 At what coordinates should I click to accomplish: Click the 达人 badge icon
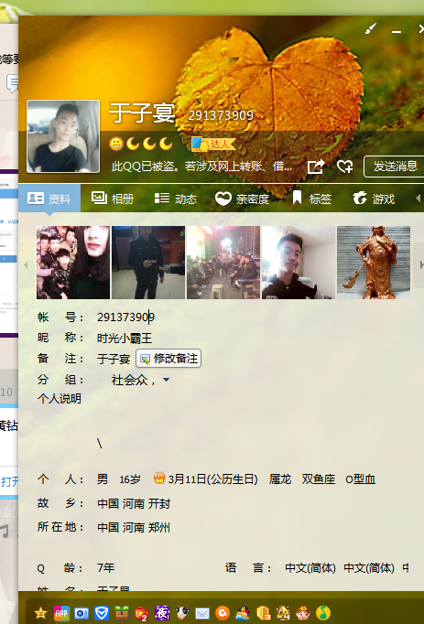[x=213, y=144]
